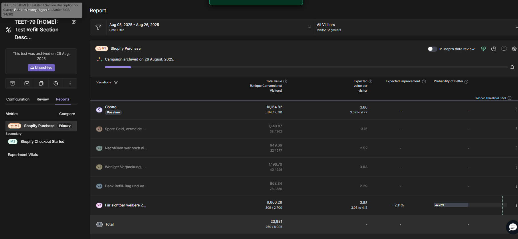
Task: Click the M1 metric badge in report header
Action: point(102,49)
